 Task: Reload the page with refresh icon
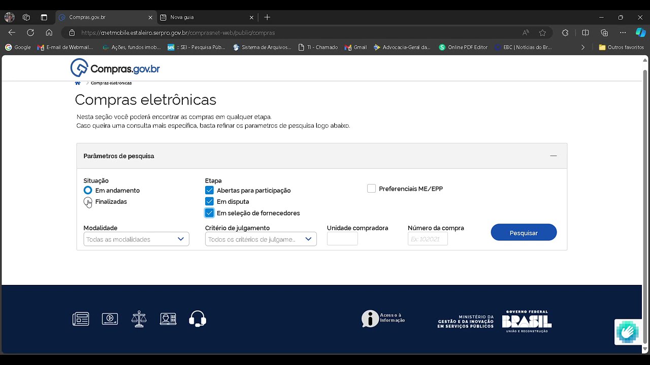30,32
